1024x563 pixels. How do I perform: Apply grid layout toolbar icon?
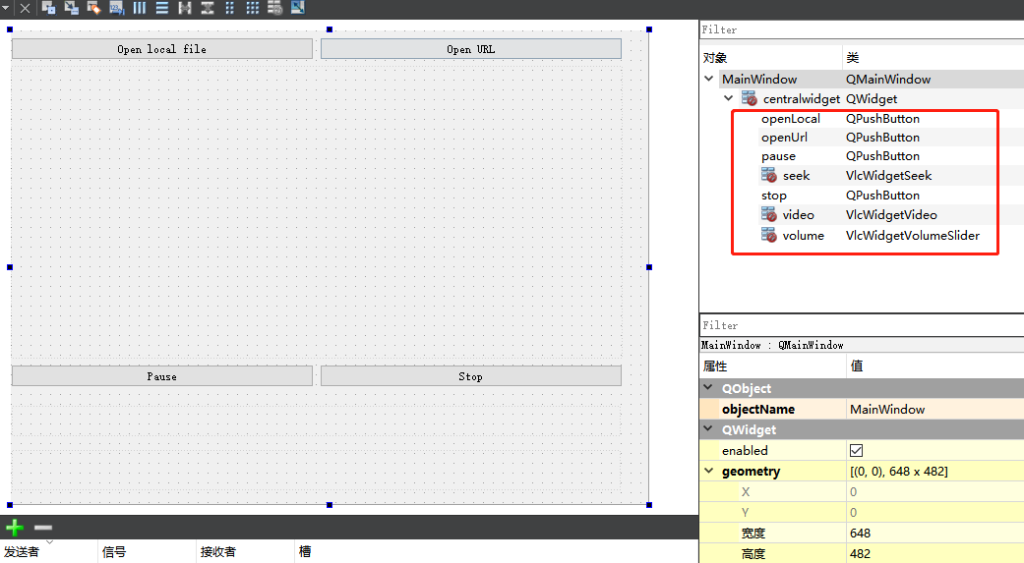252,8
